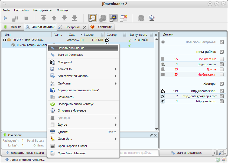Screen dimensions: 228x163
Task: Click Сортировать пакеты по 'Имя'
Action: [x=83, y=90]
